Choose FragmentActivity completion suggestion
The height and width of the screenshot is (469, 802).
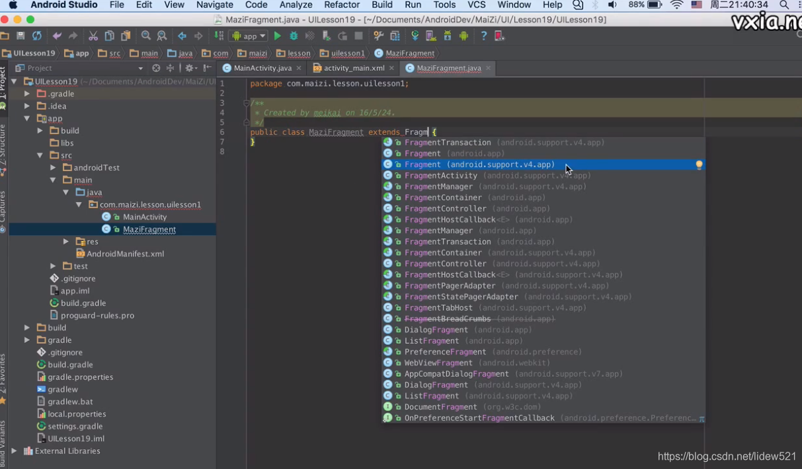pos(543,176)
